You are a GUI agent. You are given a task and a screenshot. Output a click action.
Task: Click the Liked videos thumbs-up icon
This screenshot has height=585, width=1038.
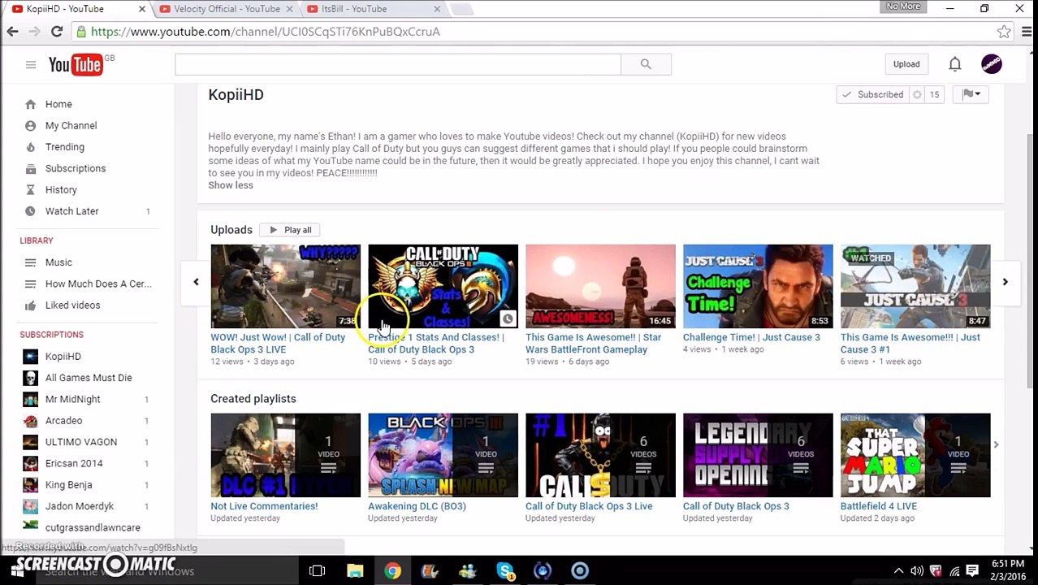click(30, 305)
